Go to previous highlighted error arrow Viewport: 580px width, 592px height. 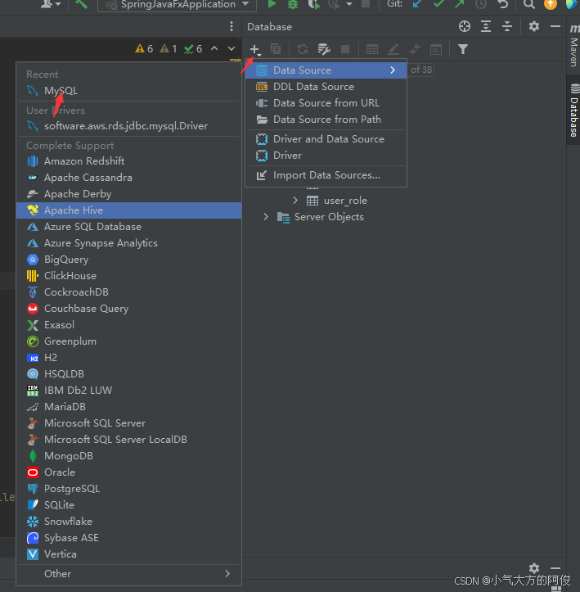(214, 48)
